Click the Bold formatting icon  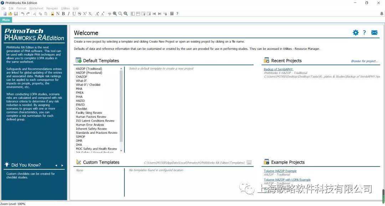point(63,14)
